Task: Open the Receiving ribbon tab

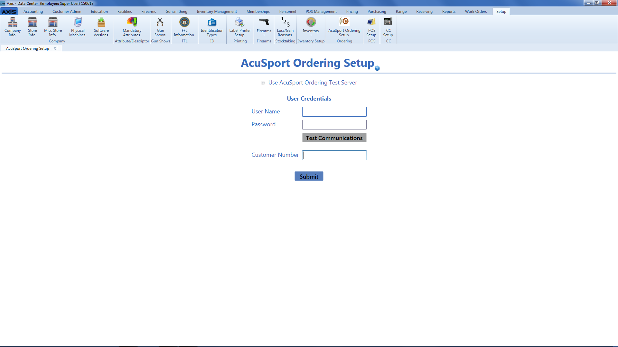Action: tap(424, 12)
